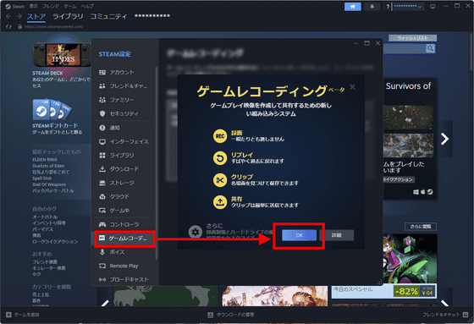Open フレンド推薦 recommendations

45,261
